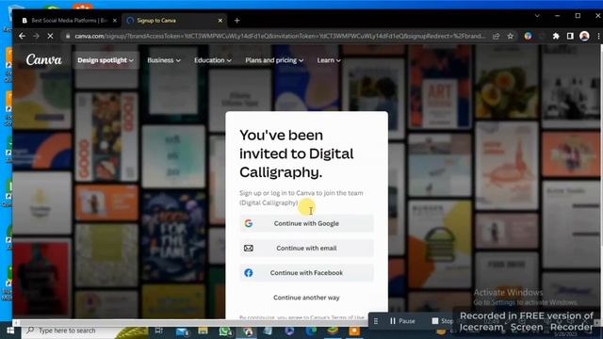603x339 pixels.
Task: Select the Signup to Canva tab
Action: pos(173,21)
